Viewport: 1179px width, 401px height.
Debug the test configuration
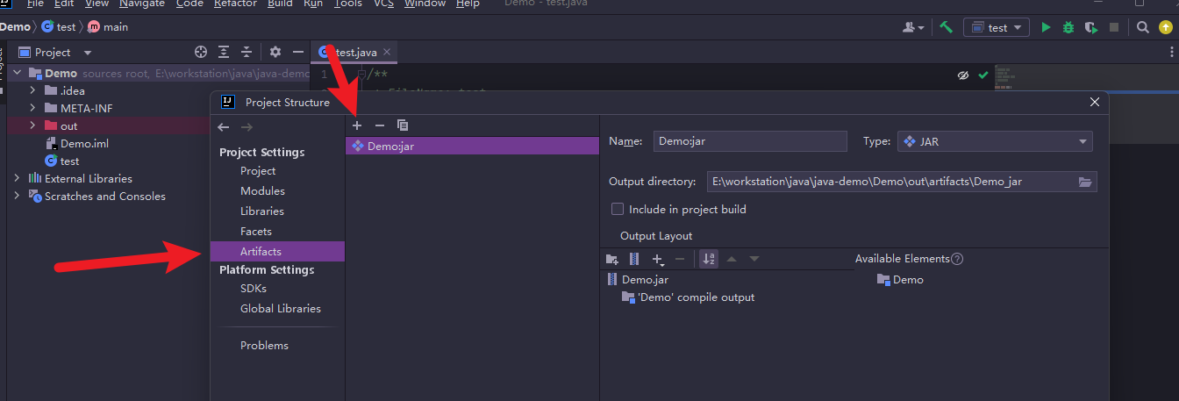1068,27
